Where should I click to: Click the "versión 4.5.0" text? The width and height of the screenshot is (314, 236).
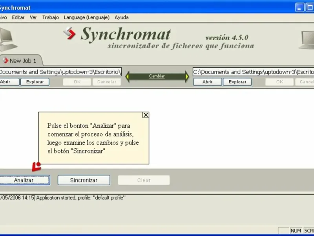coord(227,37)
